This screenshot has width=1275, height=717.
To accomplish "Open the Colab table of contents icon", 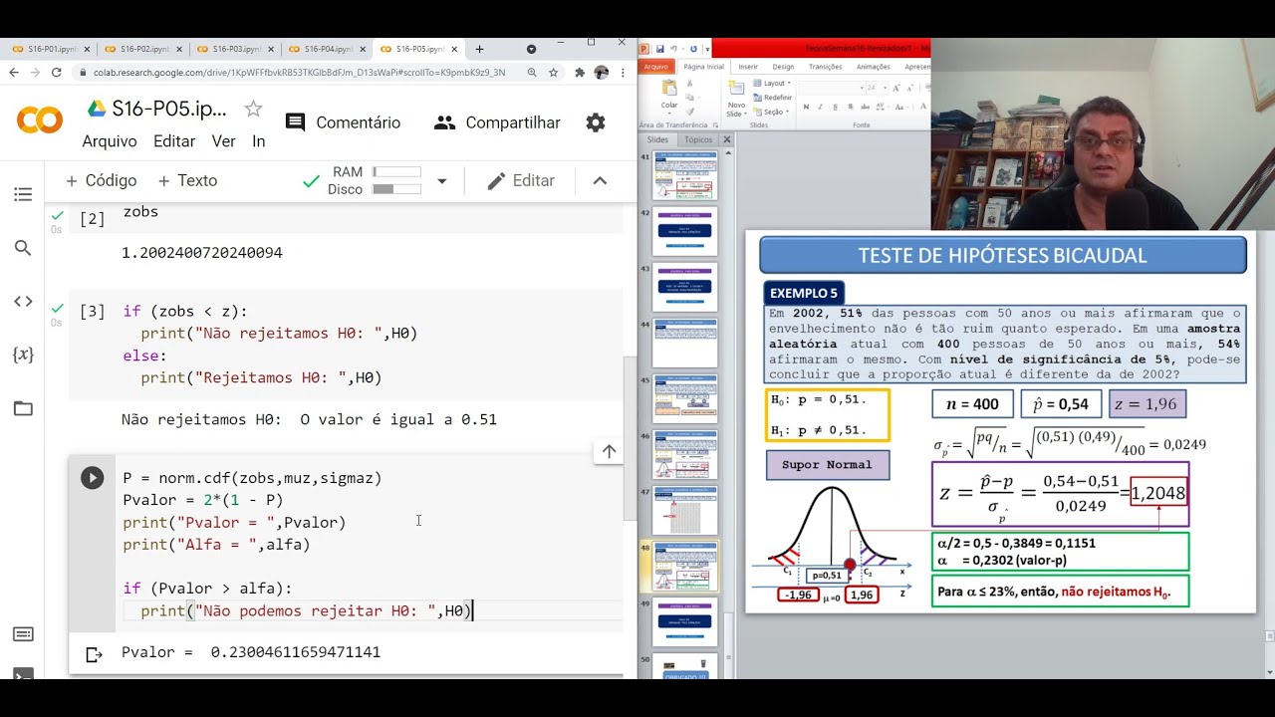I will 23,194.
